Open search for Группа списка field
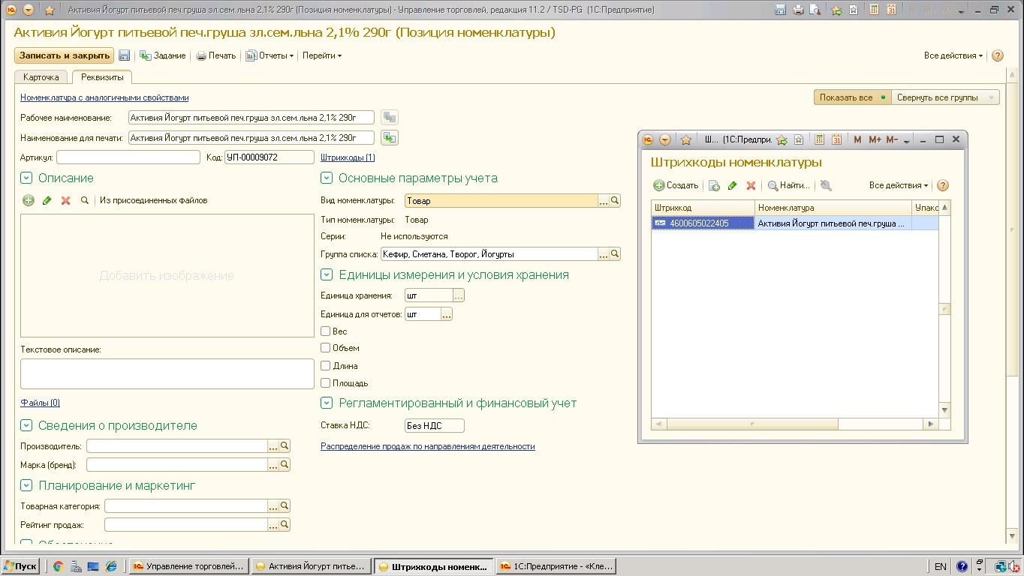The width and height of the screenshot is (1024, 576). [x=615, y=254]
